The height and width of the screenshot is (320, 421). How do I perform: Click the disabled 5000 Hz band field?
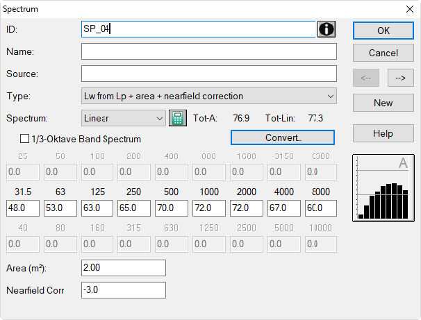284,244
